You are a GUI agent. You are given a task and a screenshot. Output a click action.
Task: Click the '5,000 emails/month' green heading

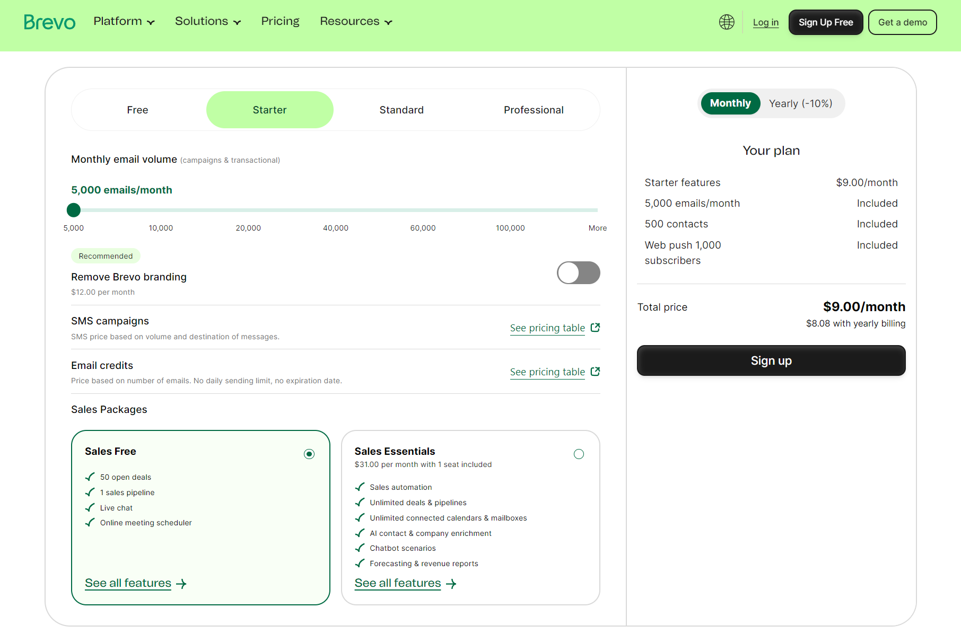click(121, 190)
